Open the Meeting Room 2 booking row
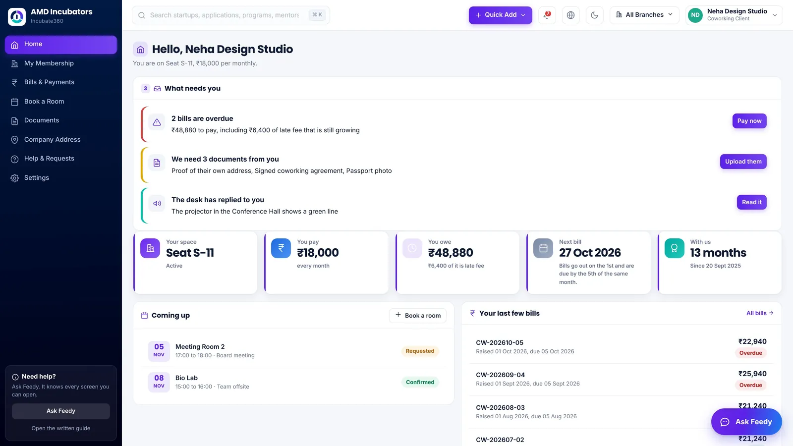The height and width of the screenshot is (446, 793). pyautogui.click(x=293, y=351)
